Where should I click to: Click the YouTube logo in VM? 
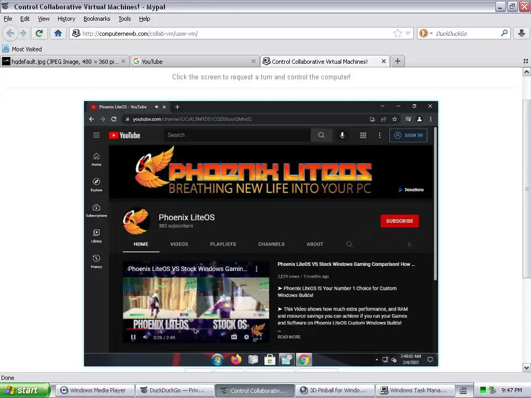(x=124, y=135)
